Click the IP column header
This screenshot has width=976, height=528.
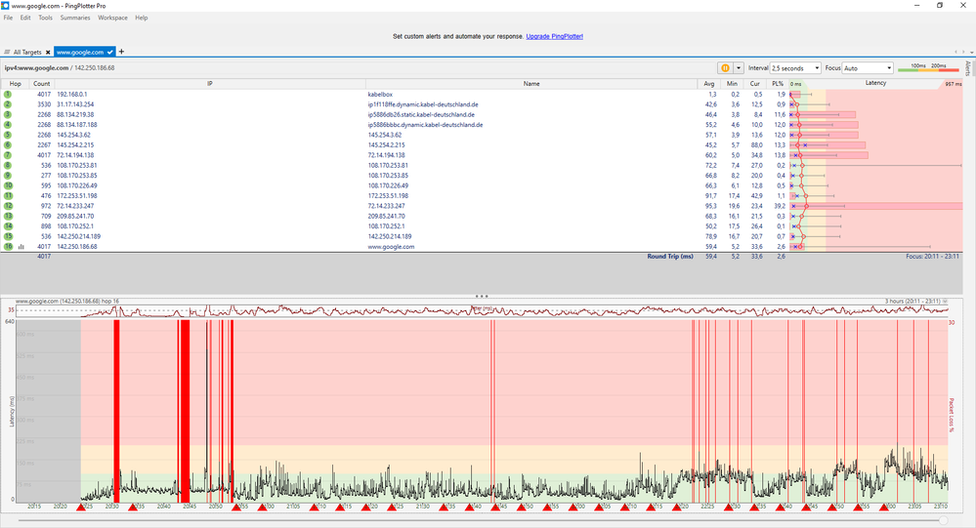210,83
